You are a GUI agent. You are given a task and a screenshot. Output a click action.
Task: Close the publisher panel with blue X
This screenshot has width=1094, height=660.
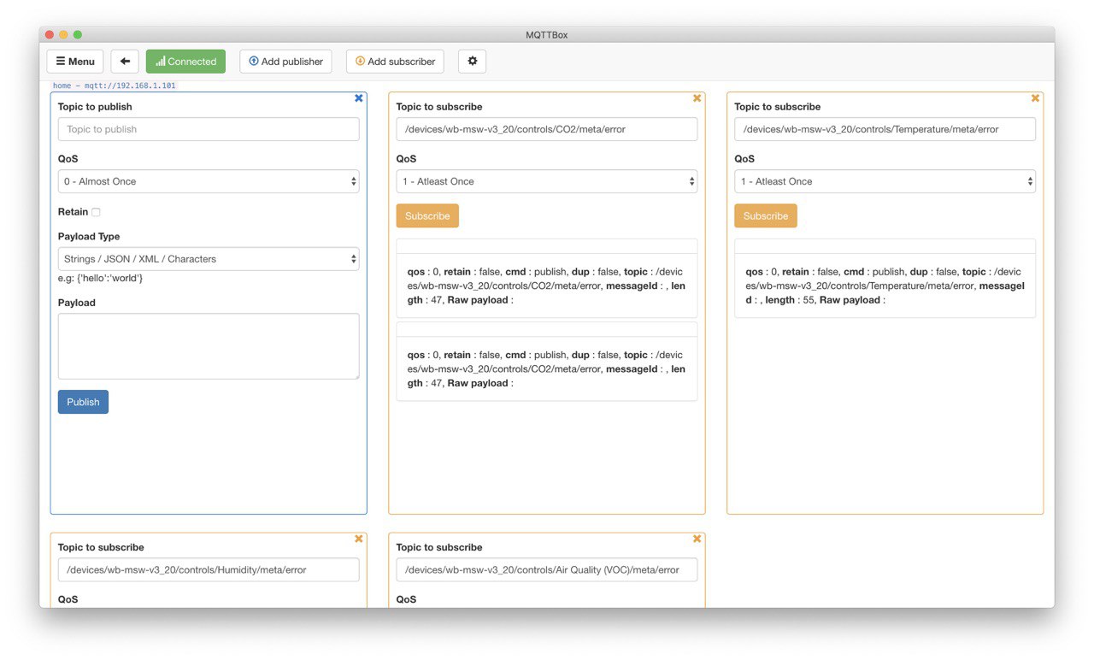tap(359, 98)
